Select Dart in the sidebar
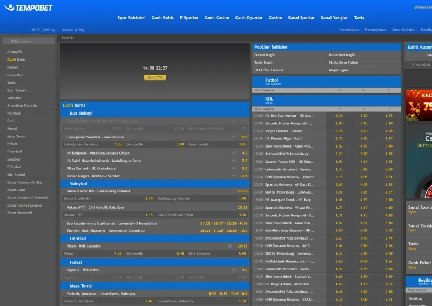The image size is (432, 306). (x=11, y=121)
